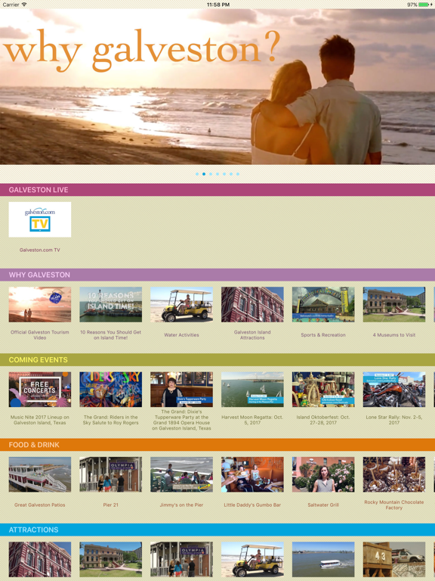Tap 'Water Activities' caption text
This screenshot has height=581, width=435.
coord(181,335)
